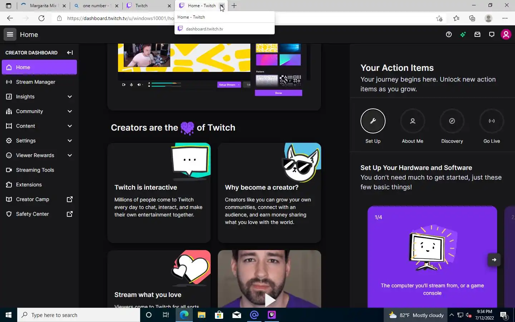Image resolution: width=515 pixels, height=322 pixels.
Task: Select the yellow pattern swatch in preview
Action: [x=267, y=48]
